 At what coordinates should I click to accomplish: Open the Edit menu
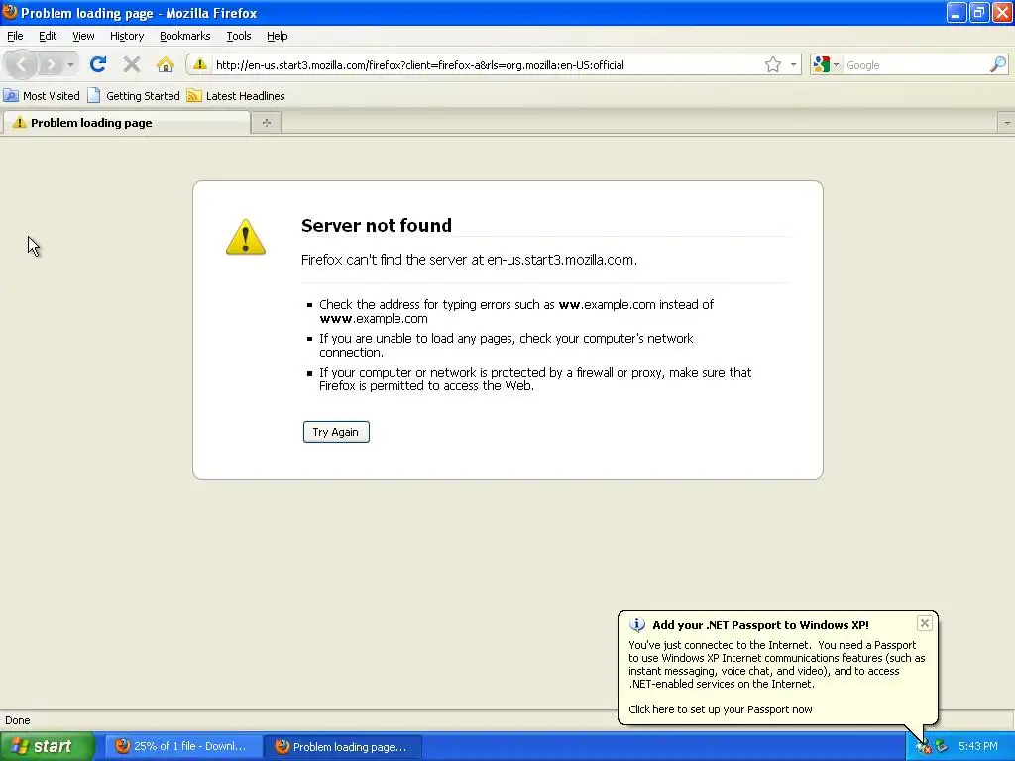pyautogui.click(x=48, y=36)
